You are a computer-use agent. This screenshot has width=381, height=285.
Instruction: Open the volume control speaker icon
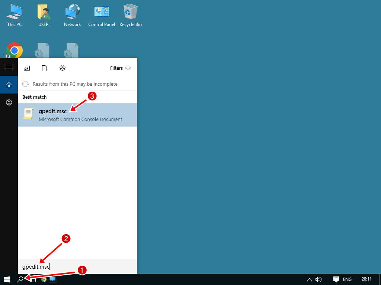[318, 279]
